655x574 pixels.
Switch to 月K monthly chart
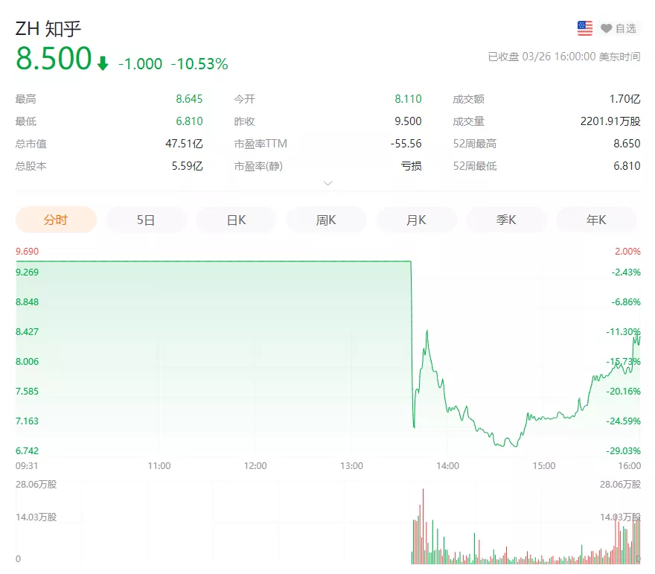pyautogui.click(x=416, y=220)
